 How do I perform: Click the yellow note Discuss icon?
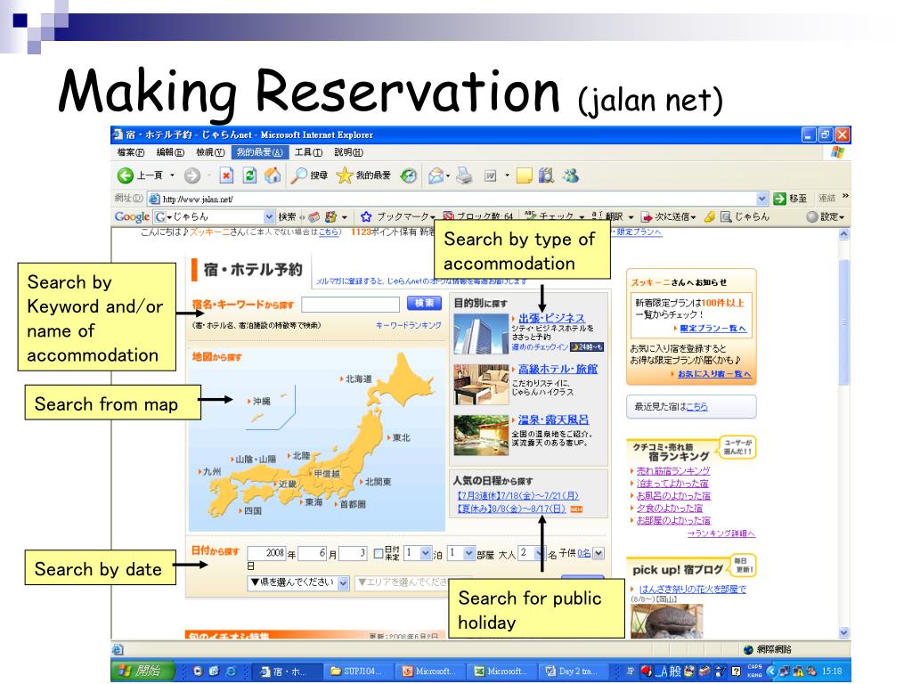(x=524, y=175)
